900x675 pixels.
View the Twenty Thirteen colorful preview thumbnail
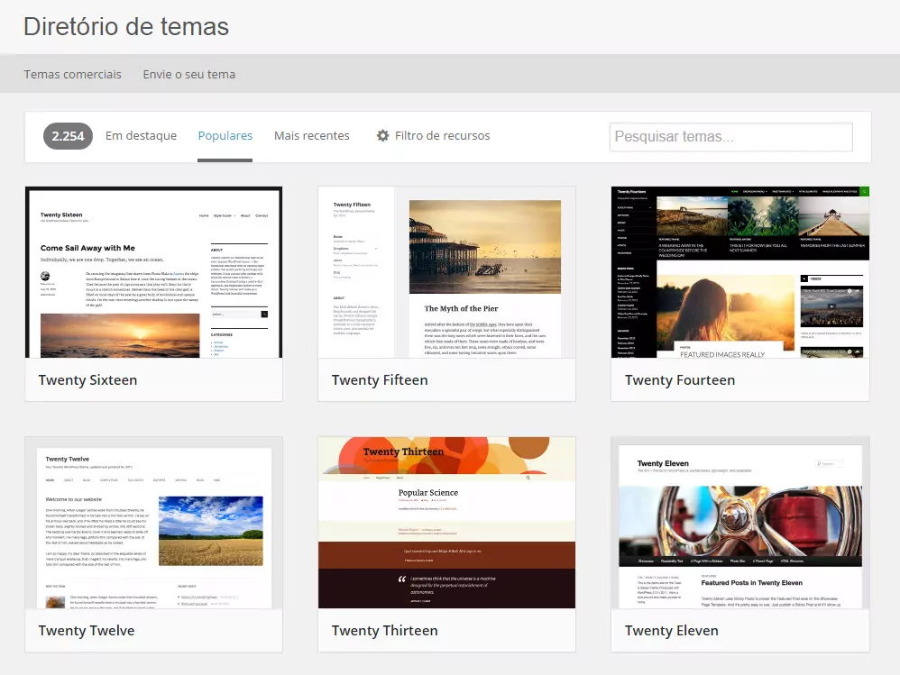(446, 523)
